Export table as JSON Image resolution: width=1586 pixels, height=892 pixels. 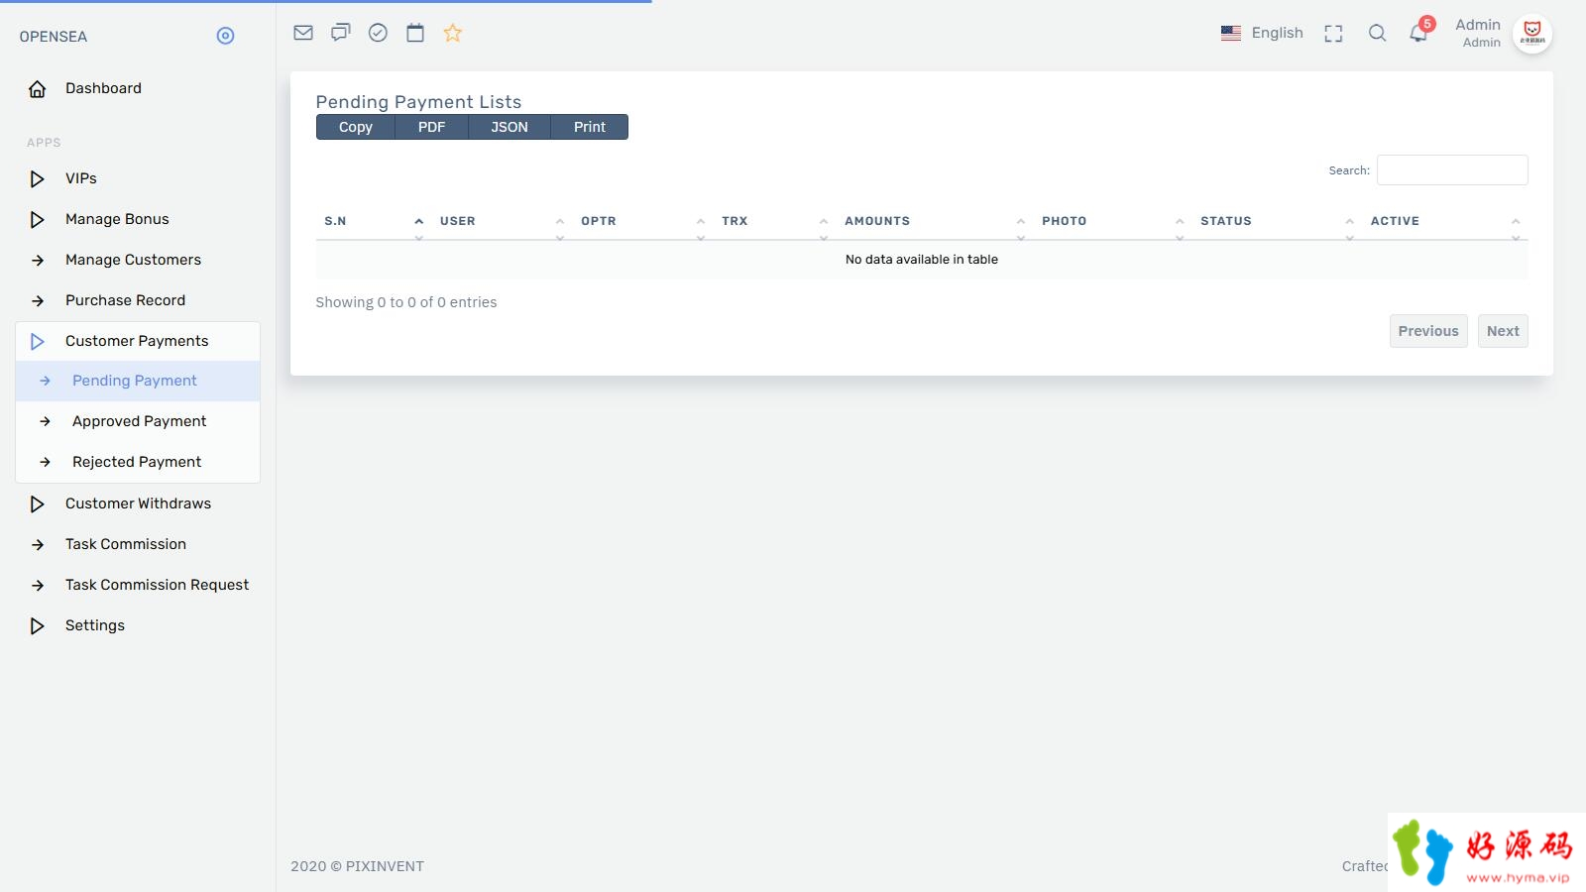[510, 127]
